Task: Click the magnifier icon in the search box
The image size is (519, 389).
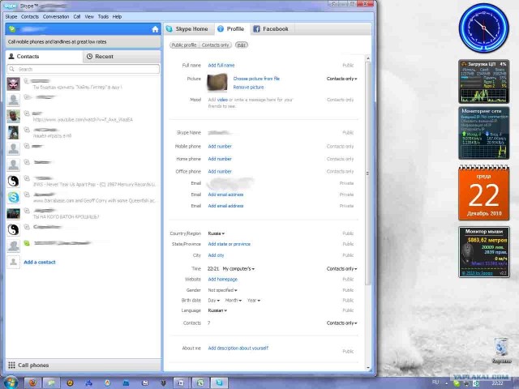Action: 12,69
